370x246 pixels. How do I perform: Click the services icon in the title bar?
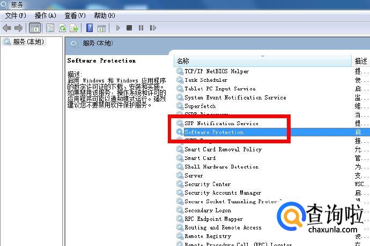pos(4,4)
